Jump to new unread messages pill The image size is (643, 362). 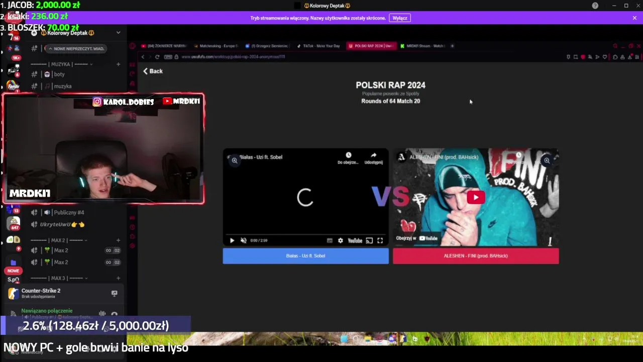click(76, 49)
